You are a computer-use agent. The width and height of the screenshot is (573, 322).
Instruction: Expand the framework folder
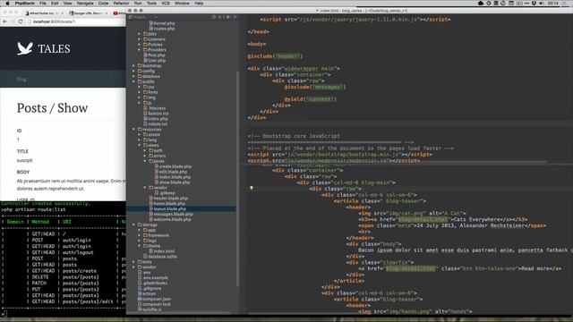click(140, 235)
